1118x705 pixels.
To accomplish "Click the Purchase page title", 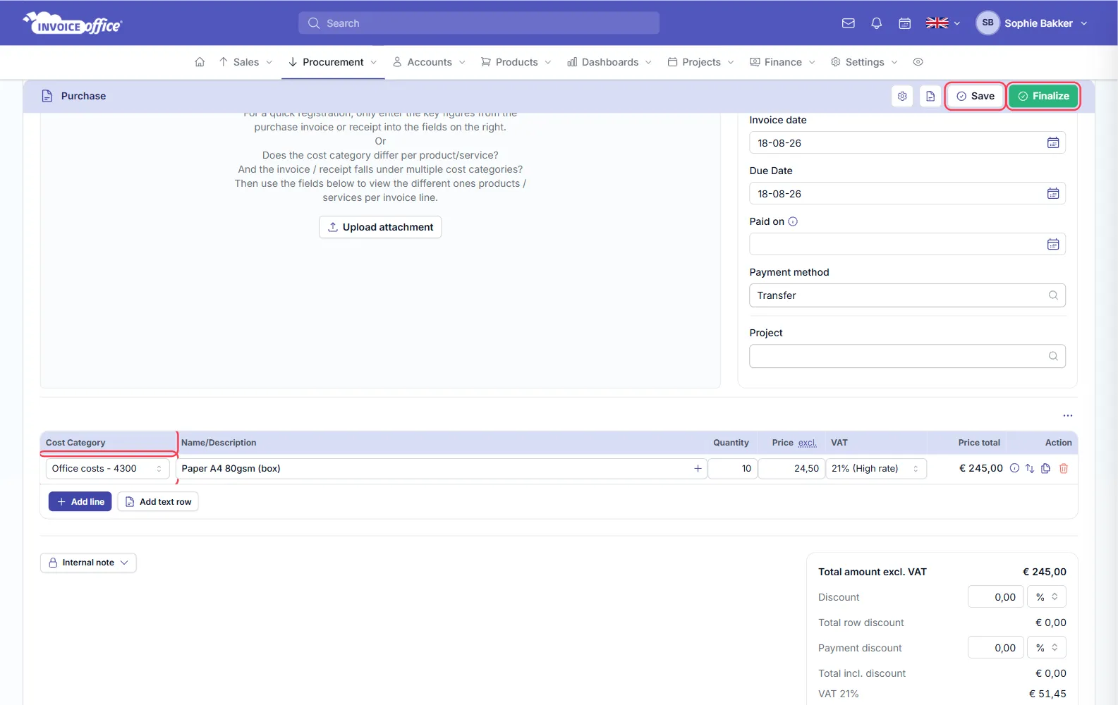I will pos(83,96).
